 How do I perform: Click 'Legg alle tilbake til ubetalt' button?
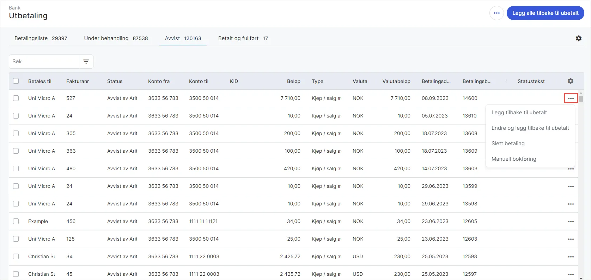545,13
